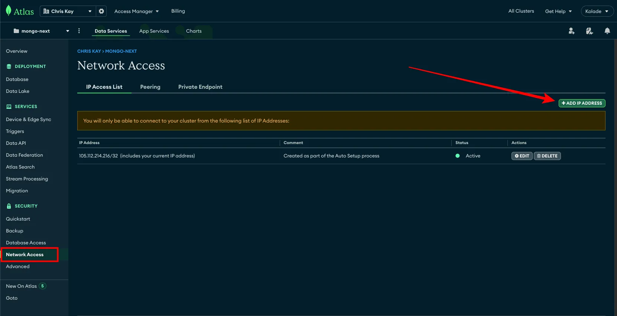Click MONGO-NEXT breadcrumb link
Viewport: 617px width, 316px height.
pyautogui.click(x=121, y=51)
